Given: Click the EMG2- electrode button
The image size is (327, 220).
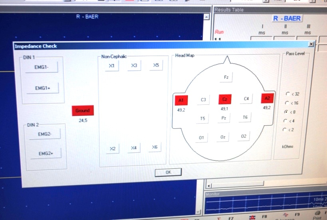Looking at the screenshot, I should pos(45,134).
